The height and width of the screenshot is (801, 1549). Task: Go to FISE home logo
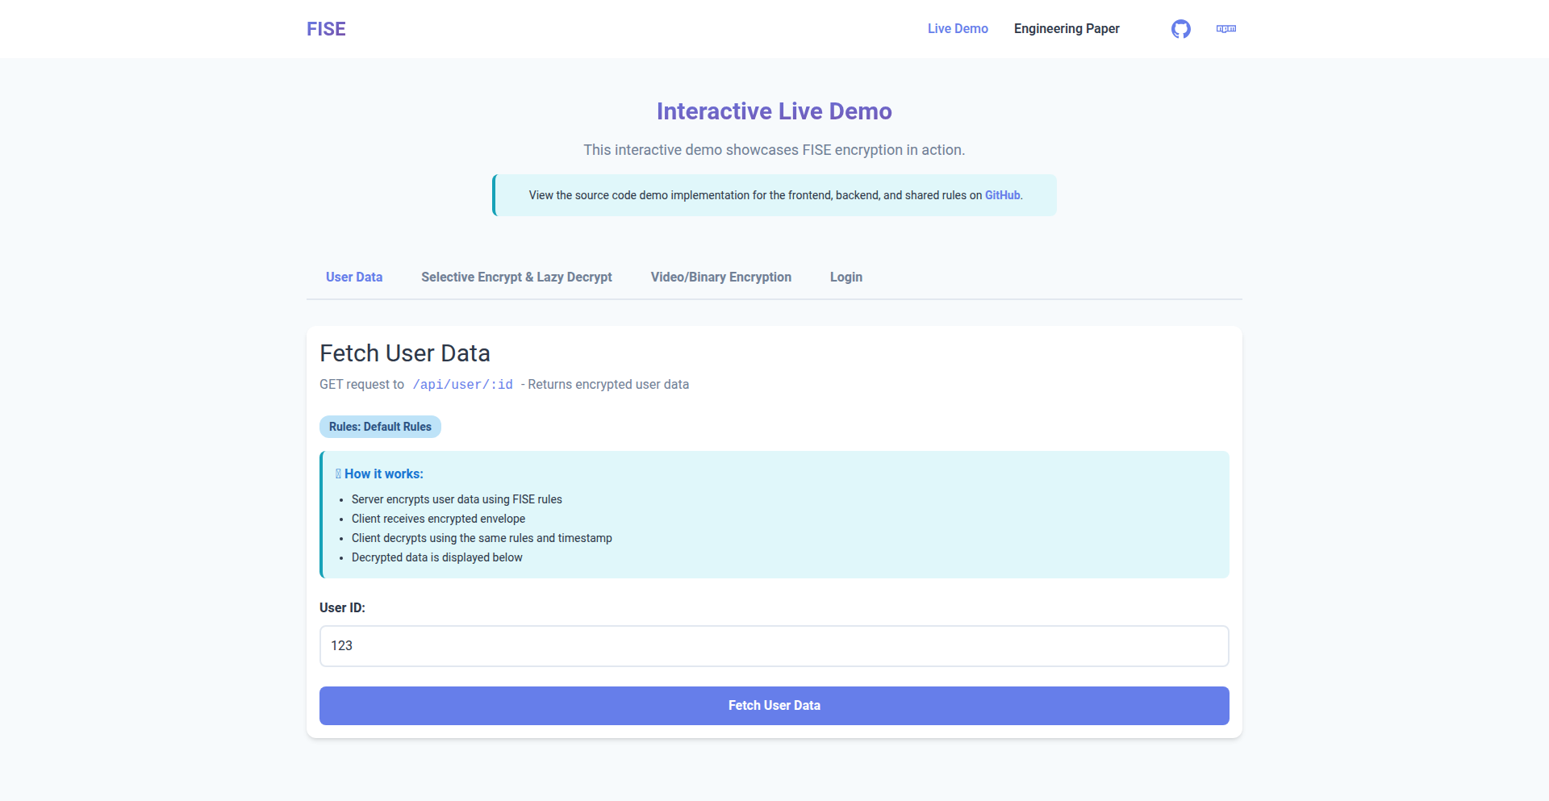[x=326, y=29]
